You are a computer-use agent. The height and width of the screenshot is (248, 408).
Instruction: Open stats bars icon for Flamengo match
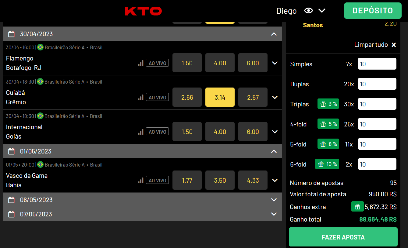point(140,63)
